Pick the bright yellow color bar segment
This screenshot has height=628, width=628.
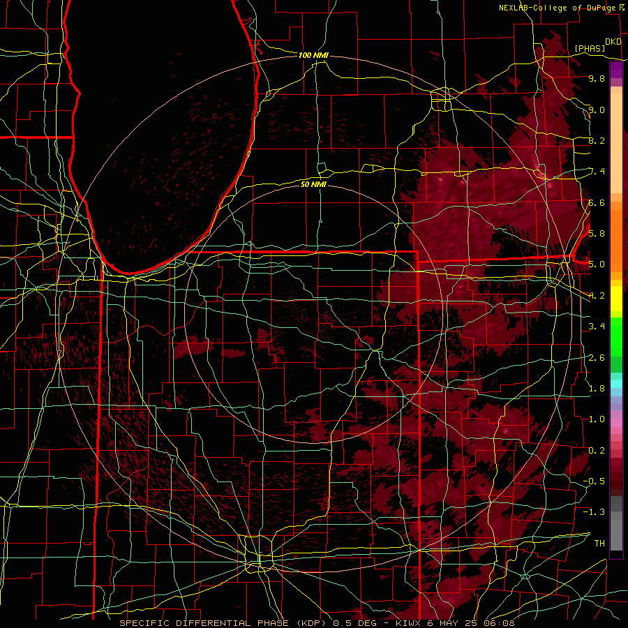[x=616, y=299]
